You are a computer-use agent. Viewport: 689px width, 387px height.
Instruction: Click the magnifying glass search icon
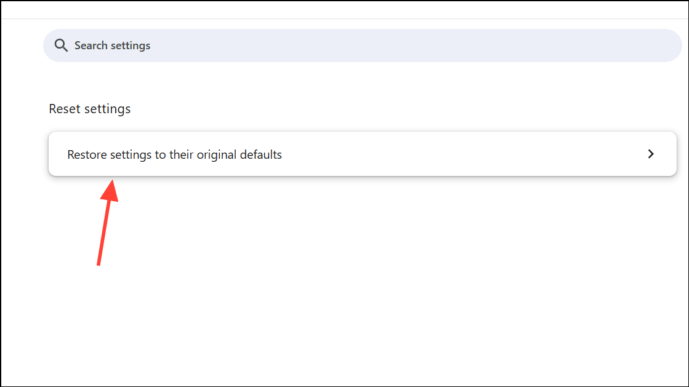pos(60,46)
